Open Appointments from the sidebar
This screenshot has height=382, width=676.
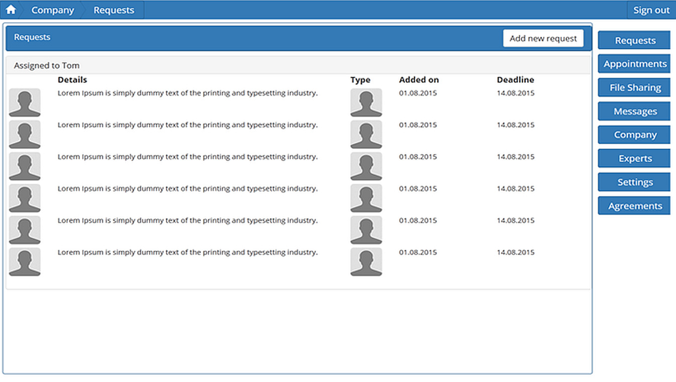[634, 64]
